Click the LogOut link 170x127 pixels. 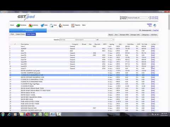[x=155, y=30]
